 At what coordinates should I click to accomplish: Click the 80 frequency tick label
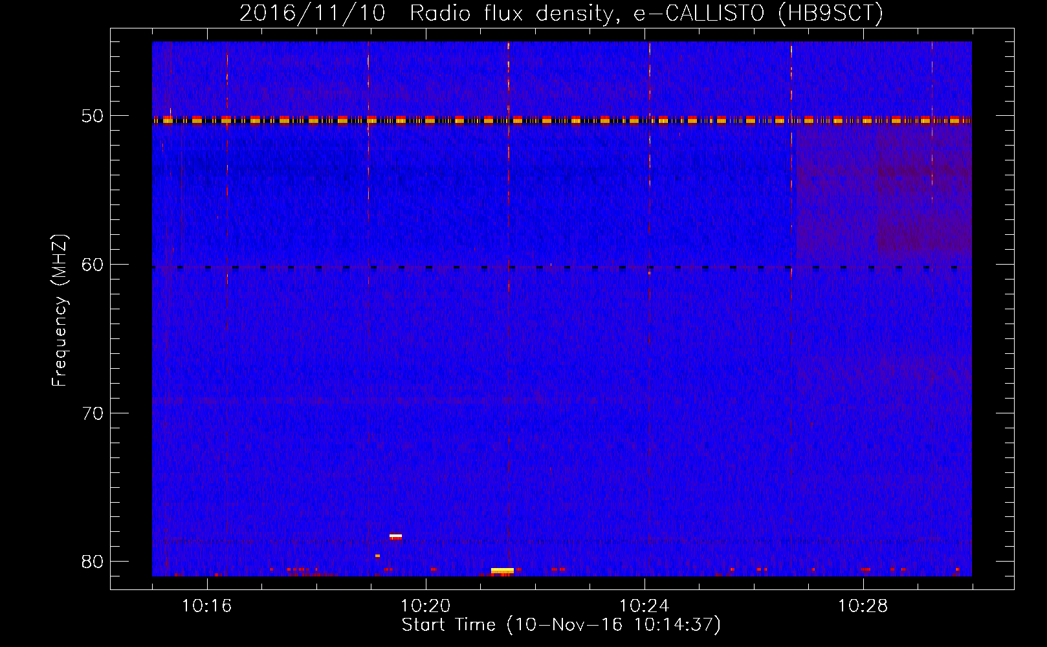[x=93, y=562]
